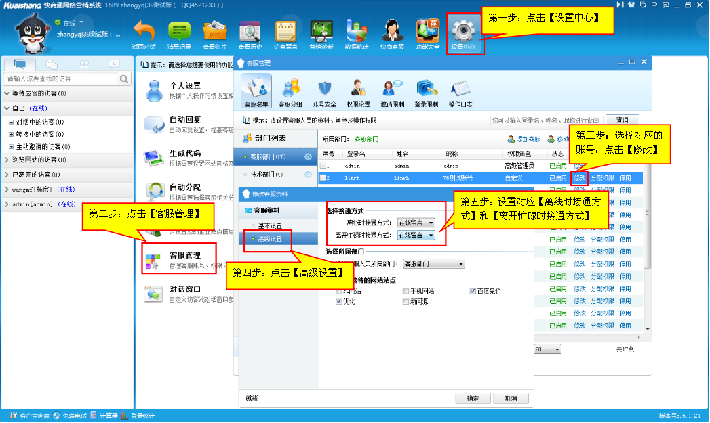The image size is (710, 423).
Task: Click gear icon next to 客服部门(17)
Action: pyautogui.click(x=308, y=157)
